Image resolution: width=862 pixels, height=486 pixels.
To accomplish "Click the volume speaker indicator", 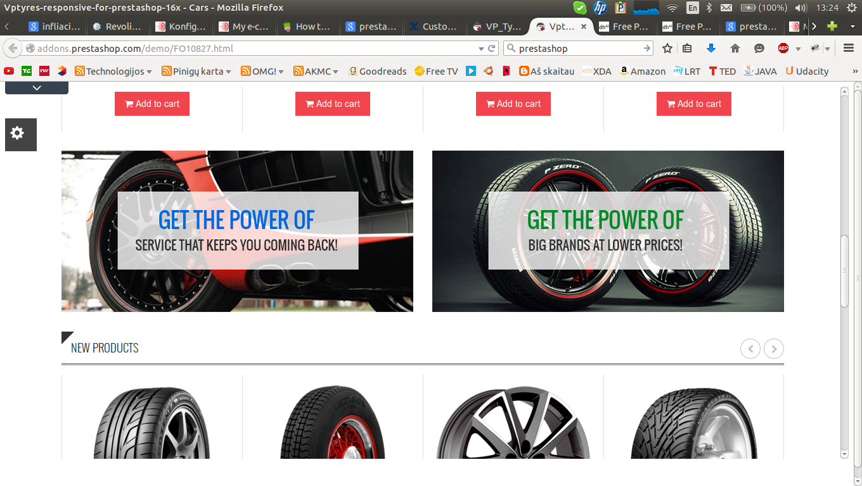I will 801,8.
